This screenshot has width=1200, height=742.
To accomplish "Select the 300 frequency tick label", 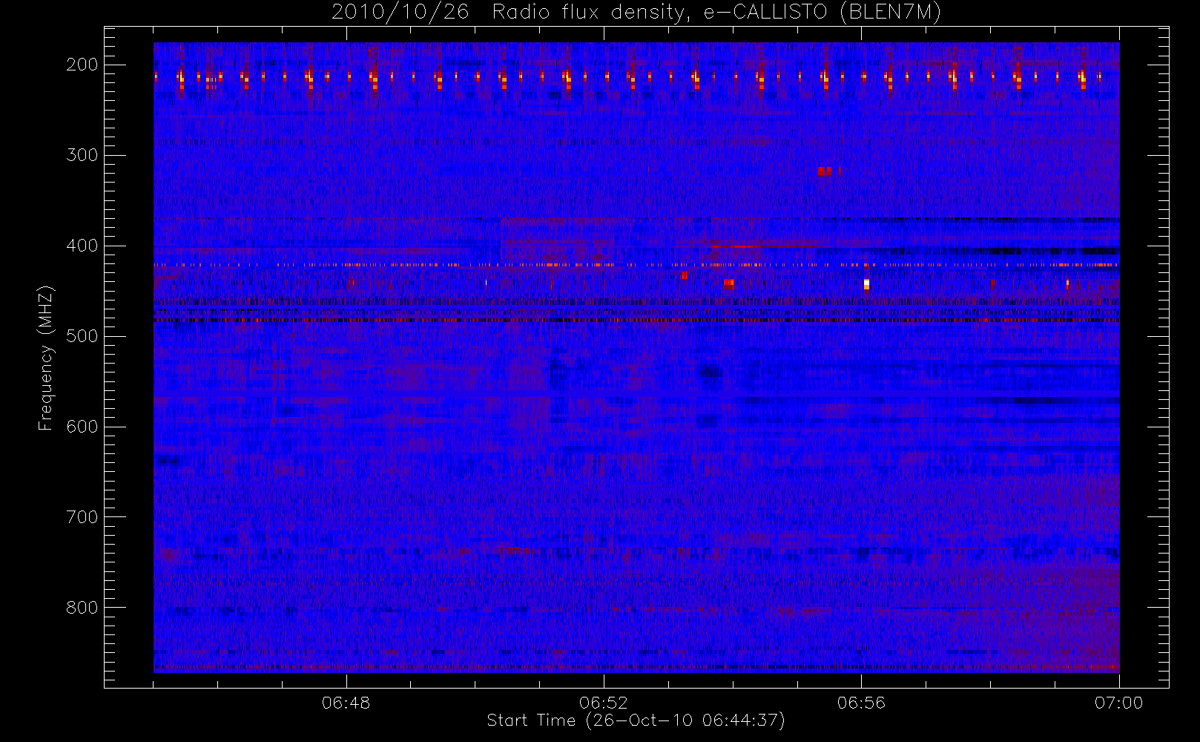I will [x=82, y=155].
